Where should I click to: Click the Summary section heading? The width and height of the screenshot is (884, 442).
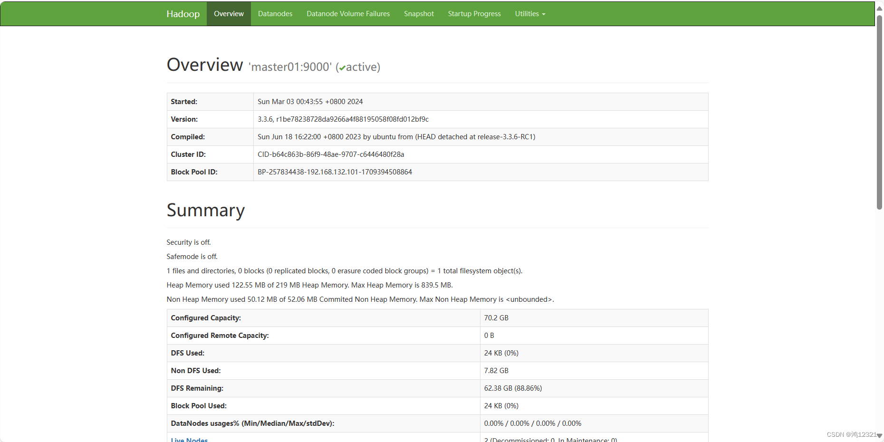click(206, 210)
